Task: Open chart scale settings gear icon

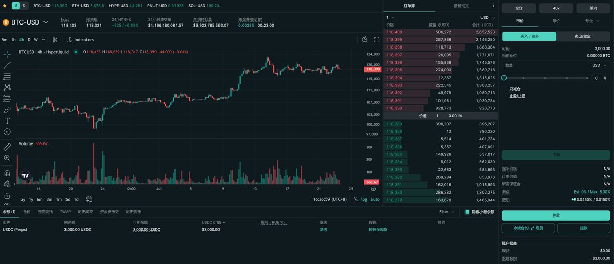Action: [373, 189]
